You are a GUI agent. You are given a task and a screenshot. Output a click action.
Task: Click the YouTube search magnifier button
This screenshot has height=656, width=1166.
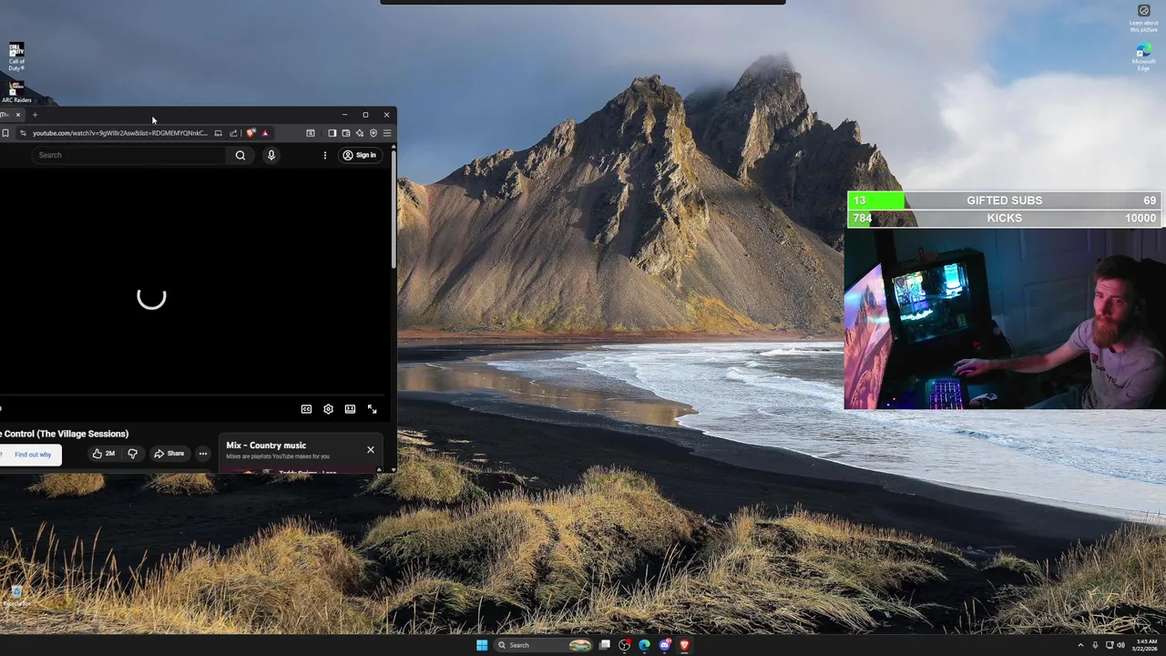pos(240,155)
